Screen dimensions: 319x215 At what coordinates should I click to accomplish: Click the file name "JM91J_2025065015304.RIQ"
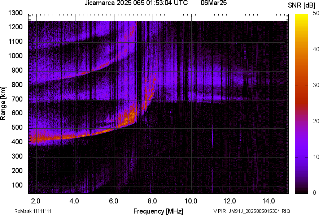coord(259,211)
